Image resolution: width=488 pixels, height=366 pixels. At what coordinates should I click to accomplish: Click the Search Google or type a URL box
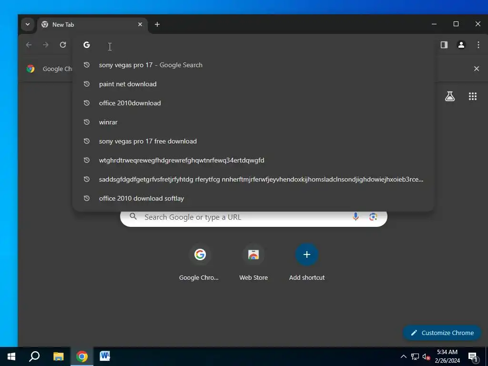(254, 217)
